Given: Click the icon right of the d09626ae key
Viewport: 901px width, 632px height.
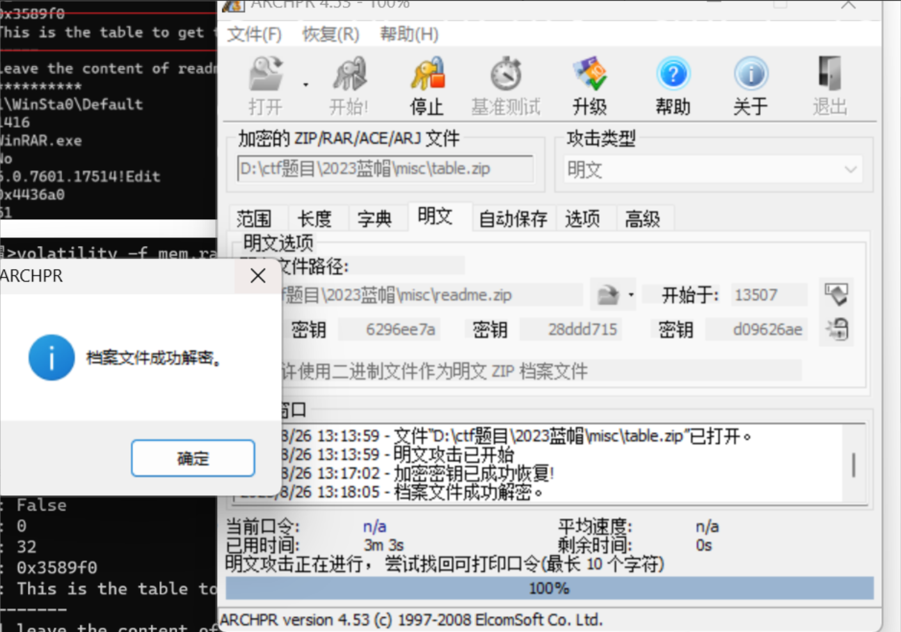Looking at the screenshot, I should tap(836, 329).
